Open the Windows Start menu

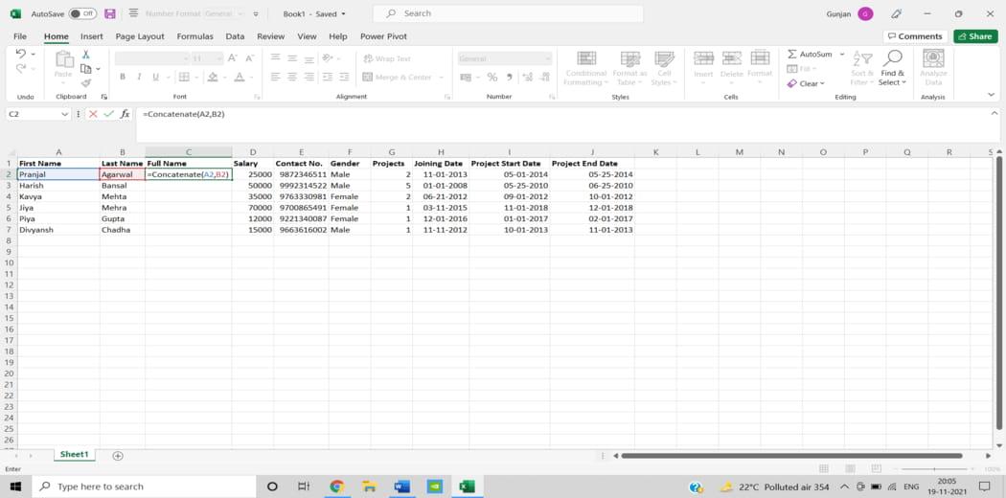[x=15, y=487]
